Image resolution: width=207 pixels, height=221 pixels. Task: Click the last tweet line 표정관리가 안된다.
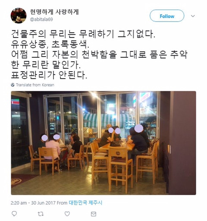point(49,75)
